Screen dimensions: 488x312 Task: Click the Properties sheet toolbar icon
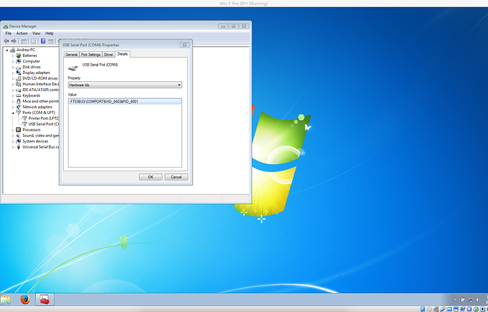point(33,41)
